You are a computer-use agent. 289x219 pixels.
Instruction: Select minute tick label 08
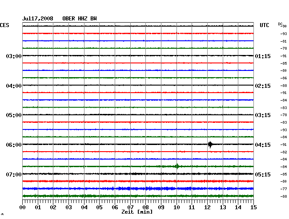[145, 207]
